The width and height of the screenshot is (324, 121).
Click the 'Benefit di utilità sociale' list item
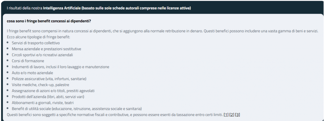(x=77, y=109)
